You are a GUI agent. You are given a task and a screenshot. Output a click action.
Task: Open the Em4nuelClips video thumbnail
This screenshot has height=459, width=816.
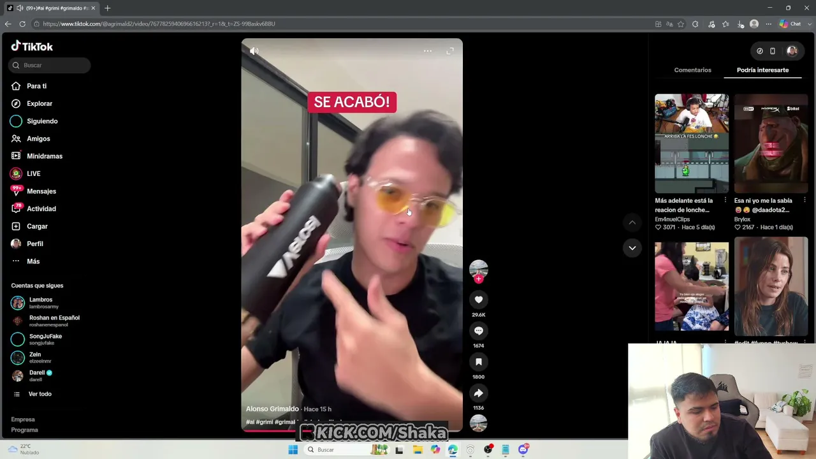(692, 143)
